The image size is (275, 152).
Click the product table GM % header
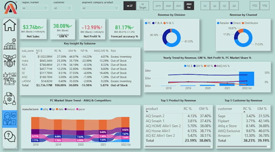point(203,108)
